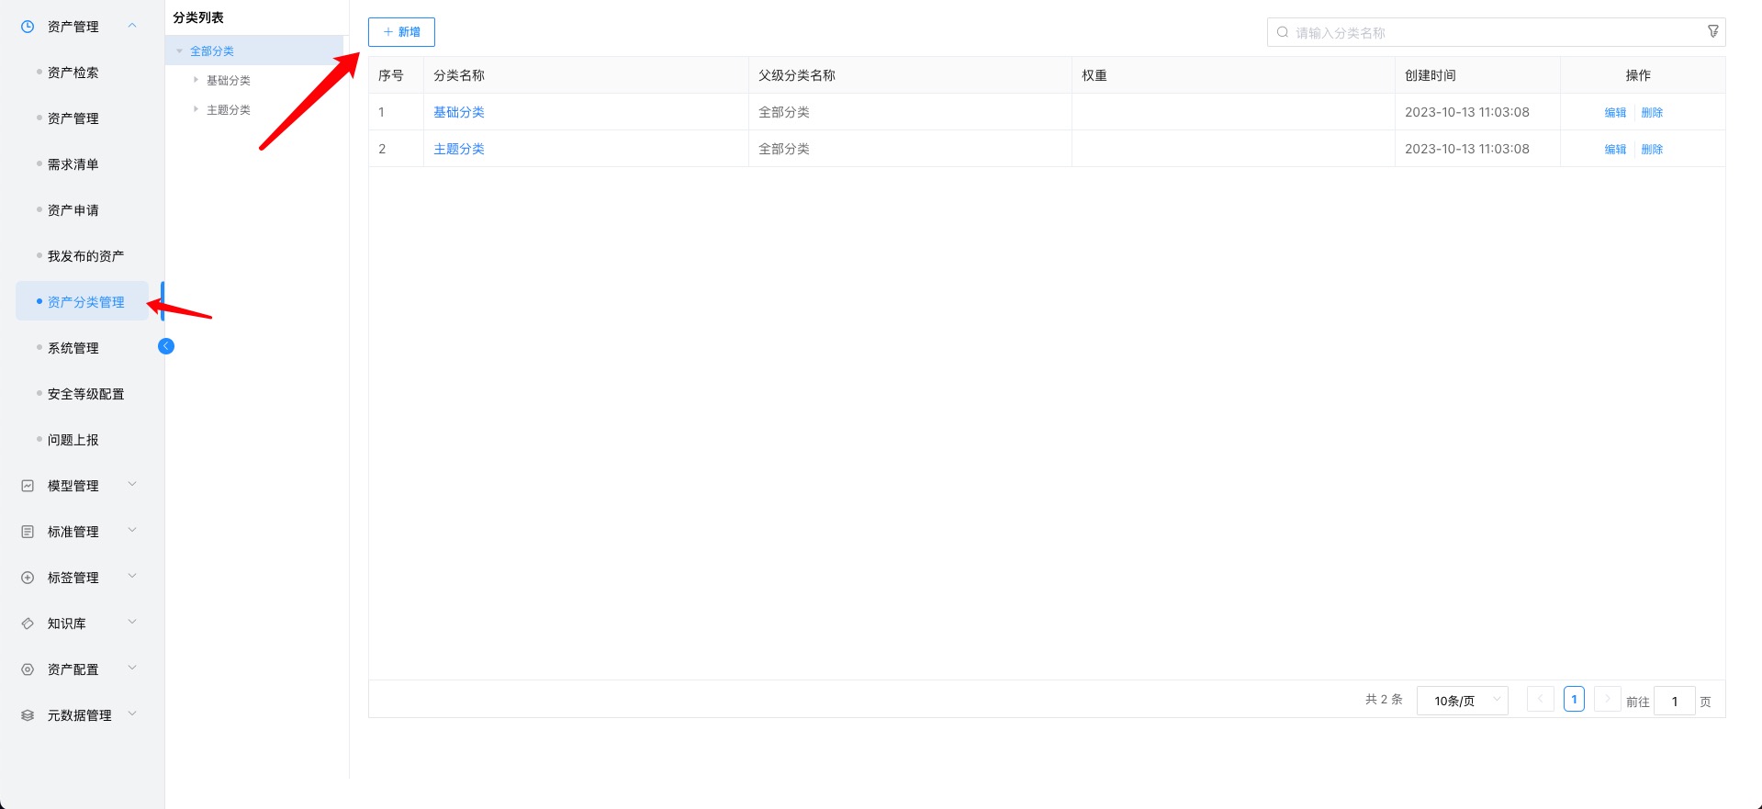Click the next page arrow button
The width and height of the screenshot is (1762, 809).
[1607, 699]
